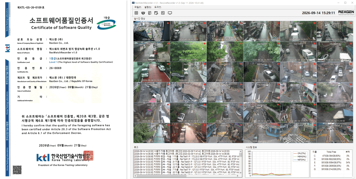Select the RecTest14 camera feed
Viewport: 356px width, 179px height.
click(188, 72)
